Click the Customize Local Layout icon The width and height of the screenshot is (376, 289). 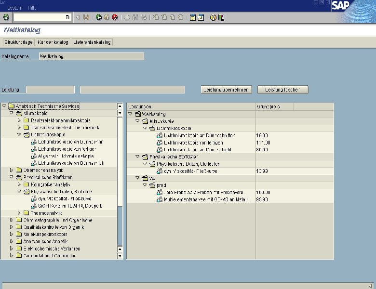pyautogui.click(x=221, y=17)
